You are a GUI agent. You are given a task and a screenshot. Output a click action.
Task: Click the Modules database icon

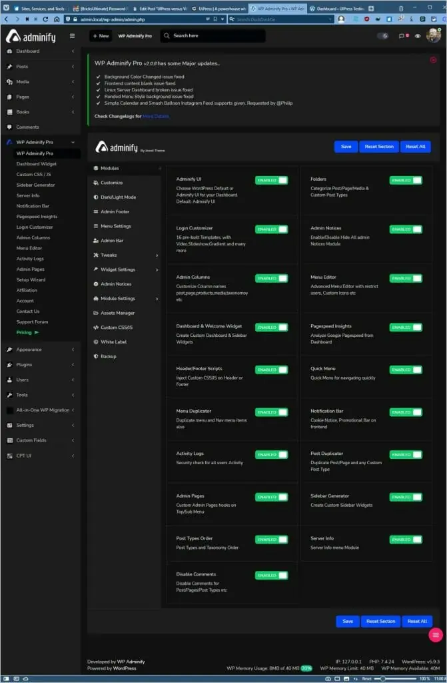pos(96,168)
